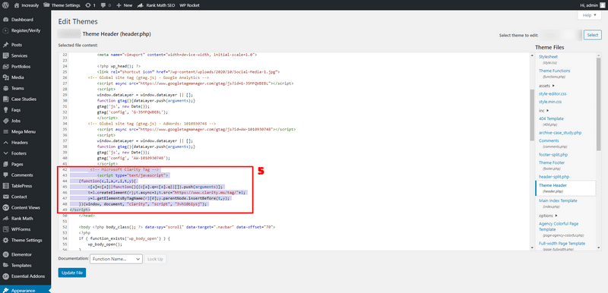Image resolution: width=608 pixels, height=293 pixels.
Task: Expand the assets folder
Action: coord(546,86)
